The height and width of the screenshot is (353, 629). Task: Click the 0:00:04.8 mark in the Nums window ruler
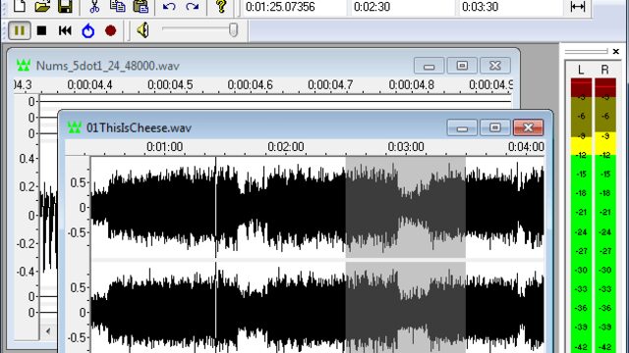pos(411,85)
